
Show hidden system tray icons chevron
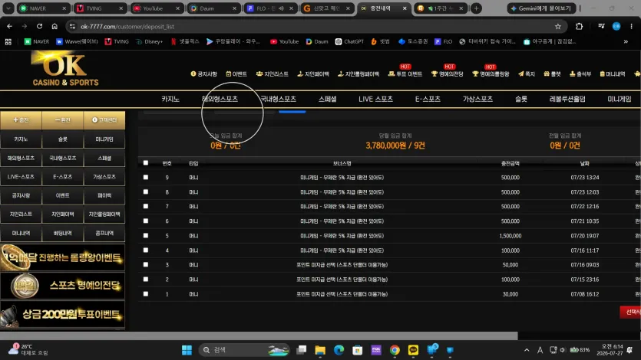point(527,350)
